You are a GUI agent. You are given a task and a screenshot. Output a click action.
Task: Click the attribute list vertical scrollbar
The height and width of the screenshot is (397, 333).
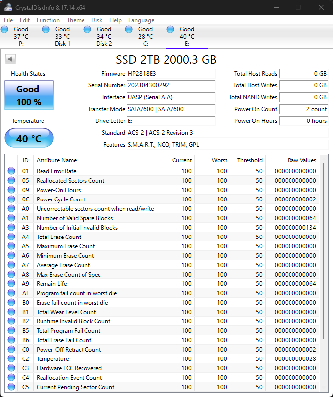pos(325,247)
